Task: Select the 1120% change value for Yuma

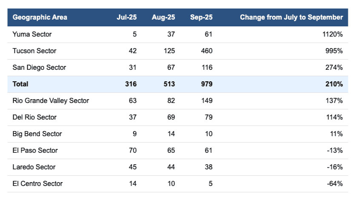Action: click(x=333, y=34)
